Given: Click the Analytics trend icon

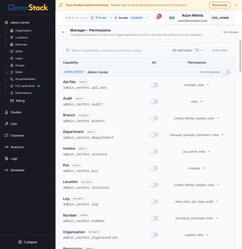Looking at the screenshot, I should point(6,147).
